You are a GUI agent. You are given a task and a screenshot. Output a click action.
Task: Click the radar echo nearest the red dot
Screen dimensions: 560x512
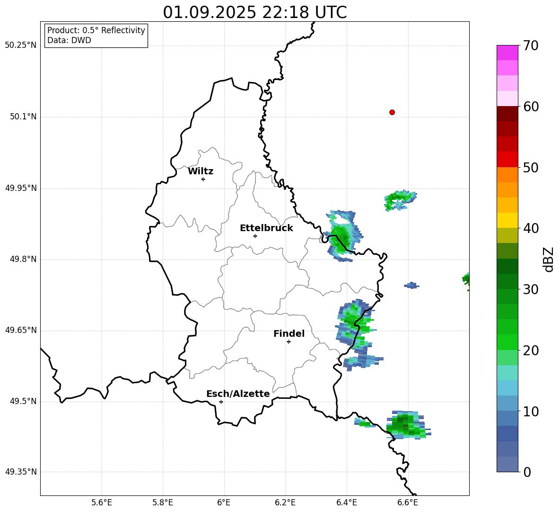coord(400,199)
